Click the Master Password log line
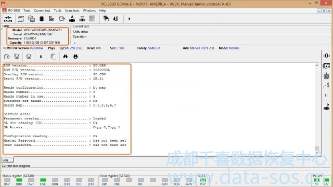 point(65,141)
